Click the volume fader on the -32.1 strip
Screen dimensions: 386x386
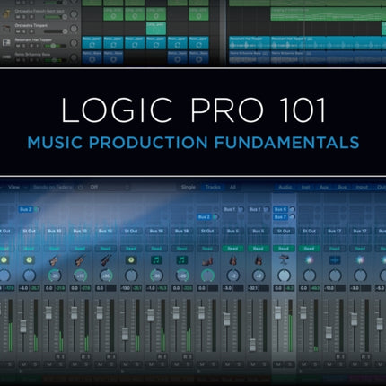click(x=252, y=345)
